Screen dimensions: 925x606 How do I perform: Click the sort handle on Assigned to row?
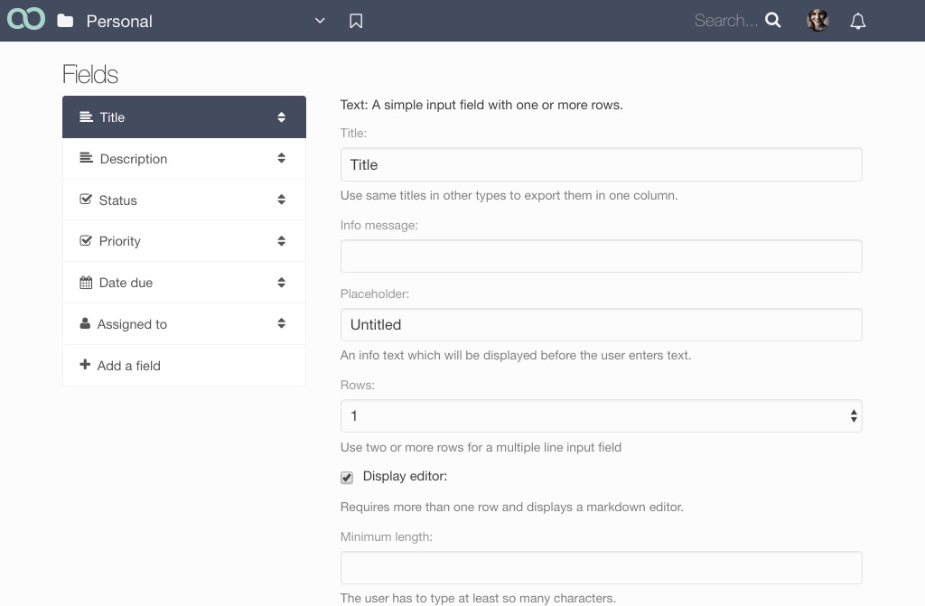pyautogui.click(x=282, y=323)
